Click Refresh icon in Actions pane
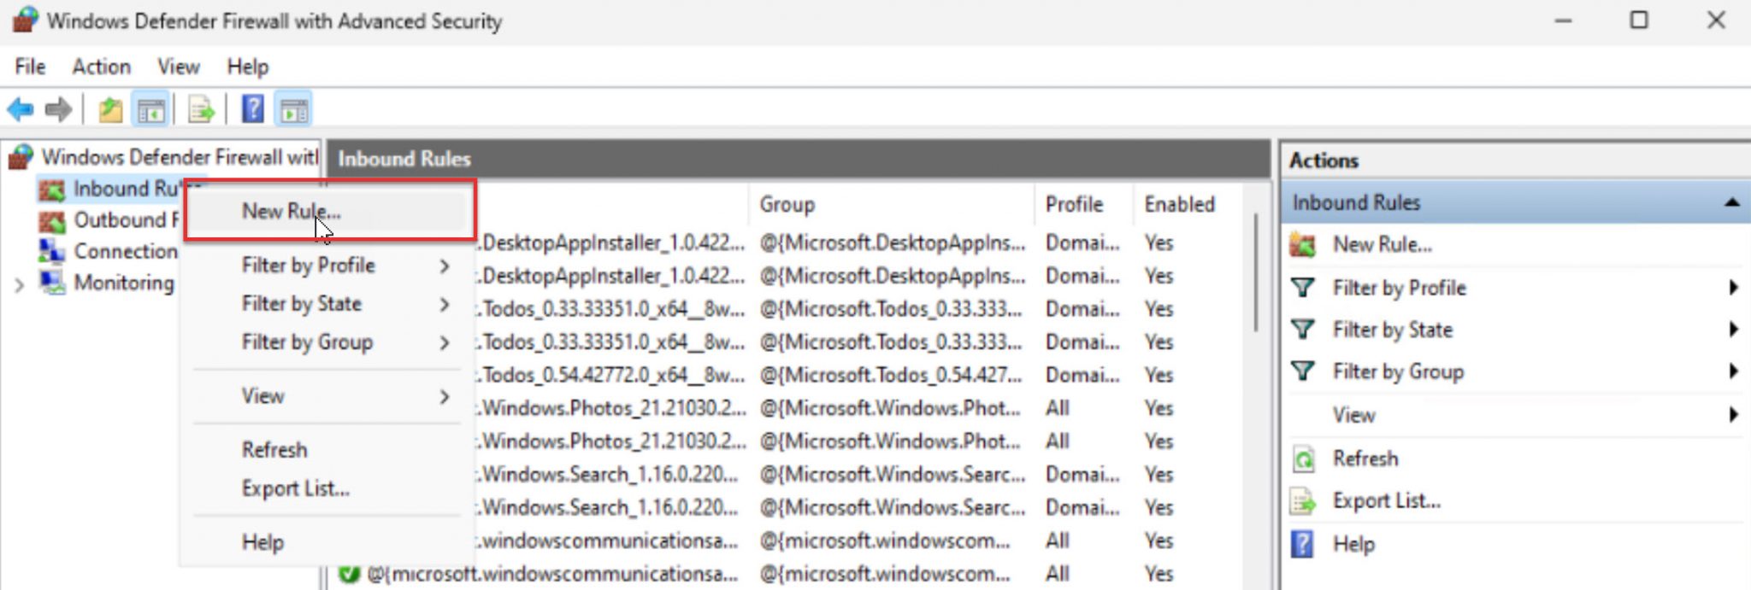Image resolution: width=1751 pixels, height=590 pixels. (x=1303, y=459)
